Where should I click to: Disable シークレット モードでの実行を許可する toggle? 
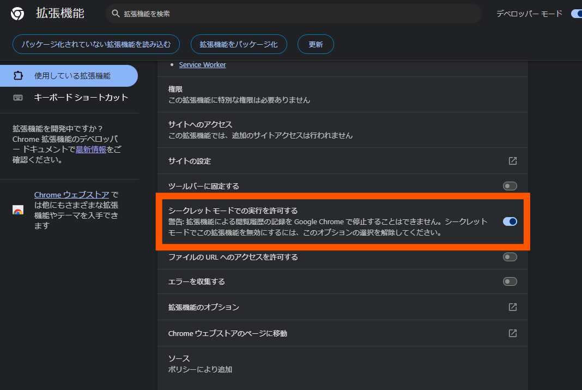pos(510,221)
